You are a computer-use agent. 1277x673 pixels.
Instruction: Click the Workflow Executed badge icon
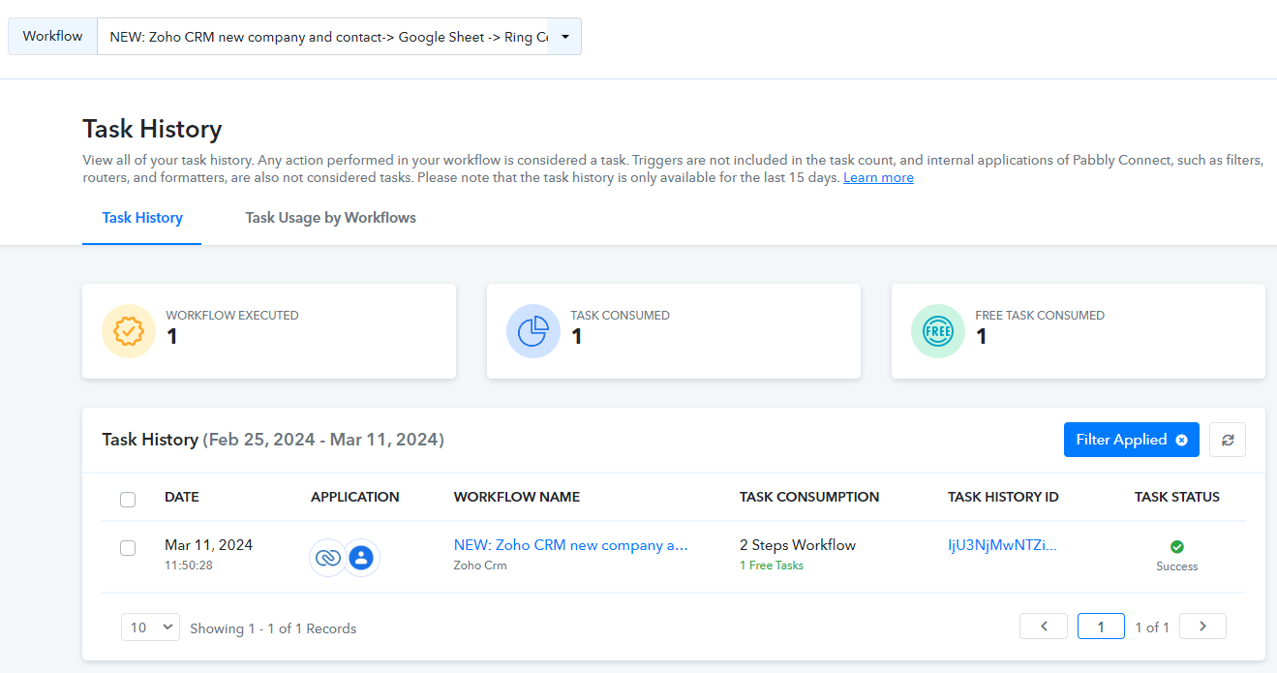pos(129,331)
